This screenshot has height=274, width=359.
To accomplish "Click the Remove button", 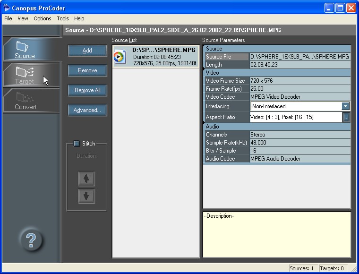I will click(87, 70).
